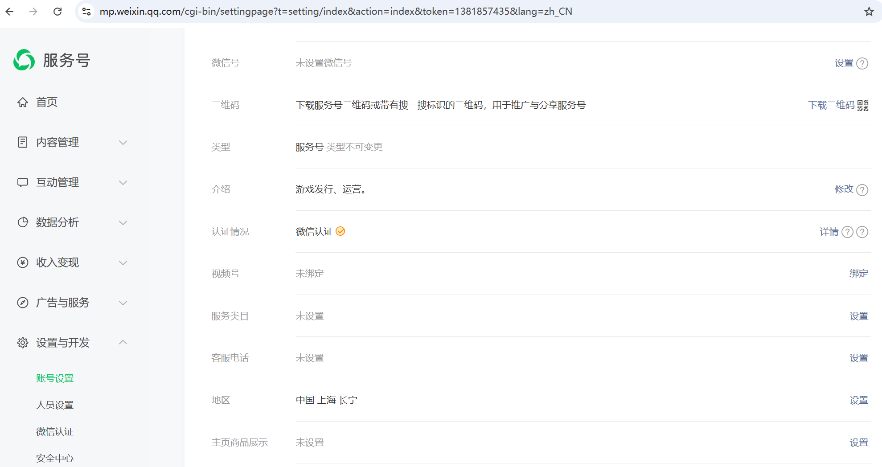Screen dimensions: 882x467
Task: Click the 内容管理 sidebar label
Action: 57,142
